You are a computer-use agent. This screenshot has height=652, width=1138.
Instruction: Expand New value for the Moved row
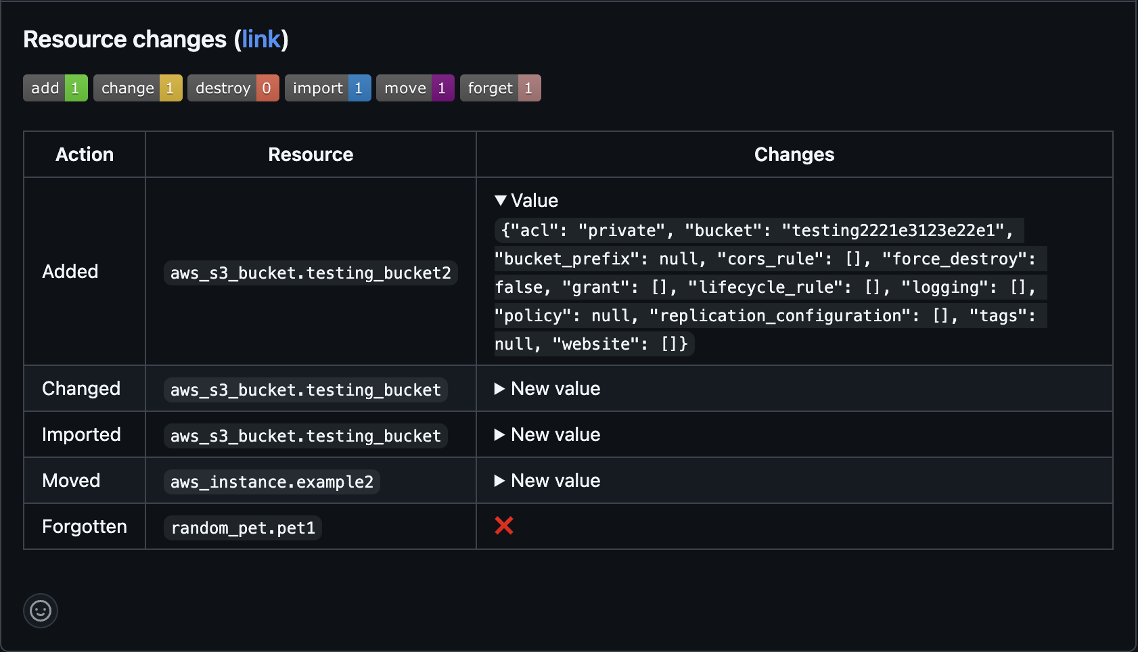coord(547,480)
